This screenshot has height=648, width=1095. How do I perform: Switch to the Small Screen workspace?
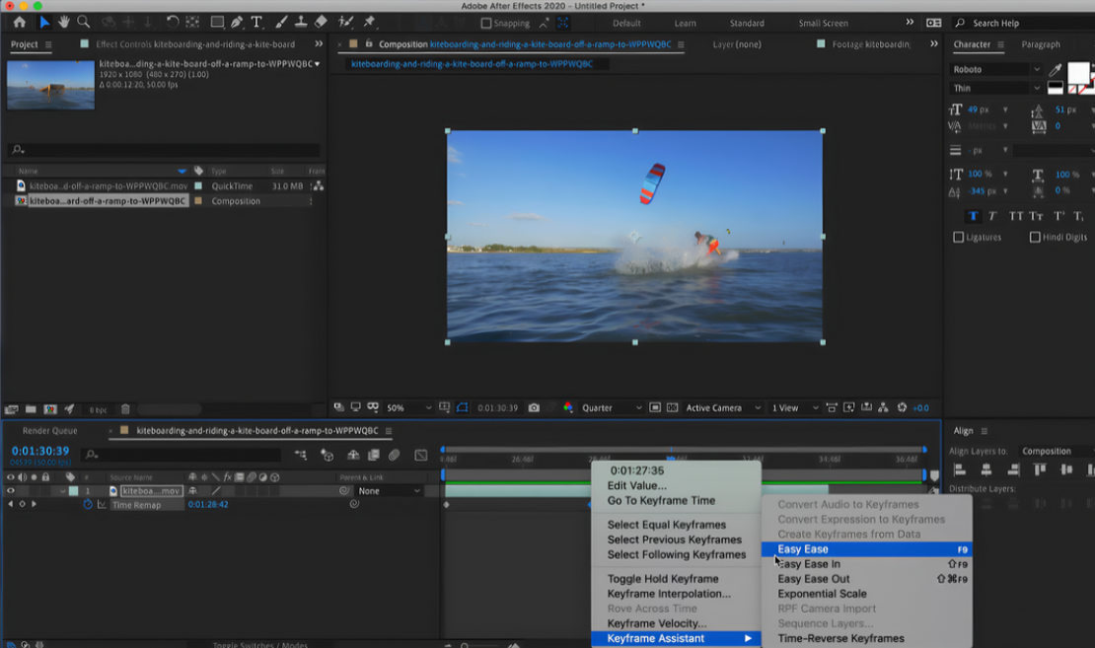click(x=823, y=23)
